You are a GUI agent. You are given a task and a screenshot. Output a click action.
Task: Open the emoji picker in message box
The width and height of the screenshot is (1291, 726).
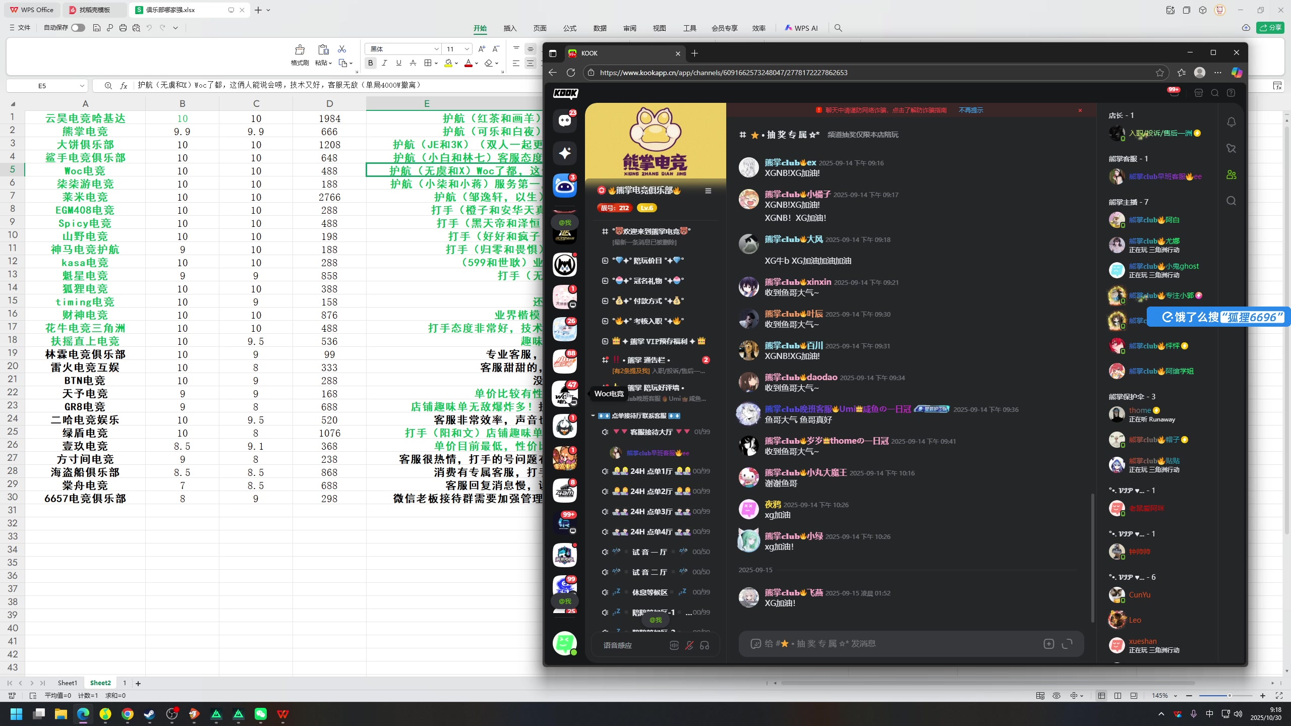tap(755, 644)
